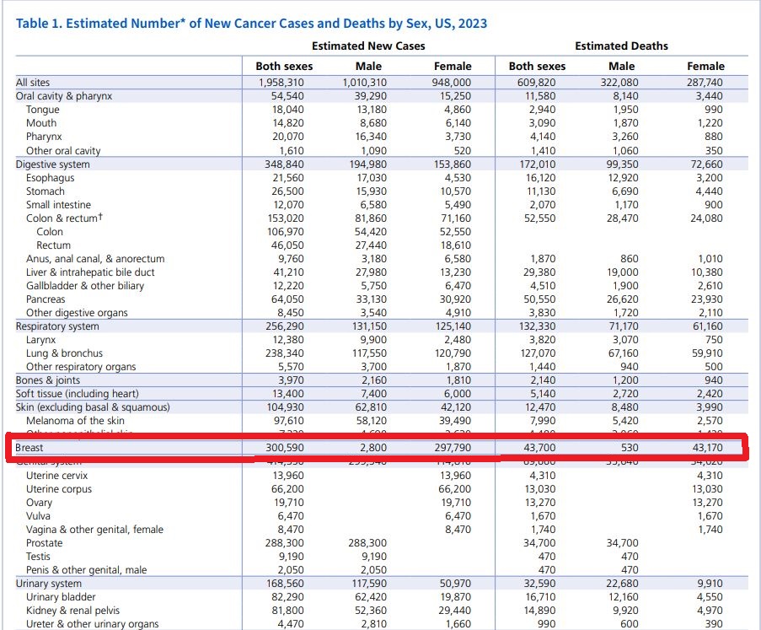This screenshot has height=630, width=761.
Task: Select the Lung & bronchus row label
Action: coord(64,353)
